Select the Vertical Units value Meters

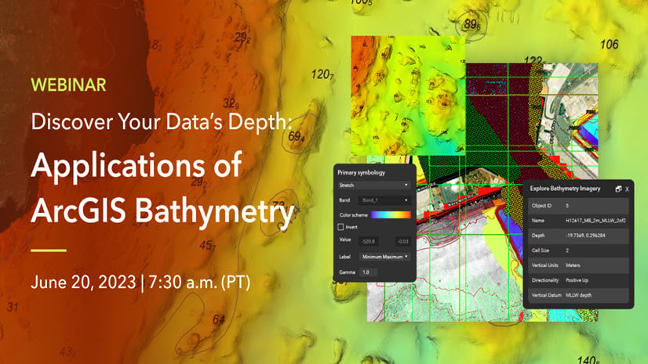point(573,265)
